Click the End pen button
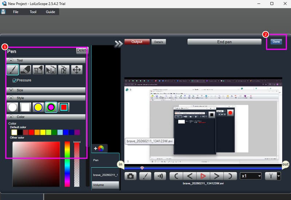291x200 pixels. 224,42
